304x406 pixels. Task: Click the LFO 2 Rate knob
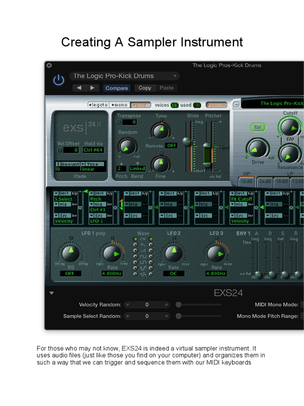point(173,253)
